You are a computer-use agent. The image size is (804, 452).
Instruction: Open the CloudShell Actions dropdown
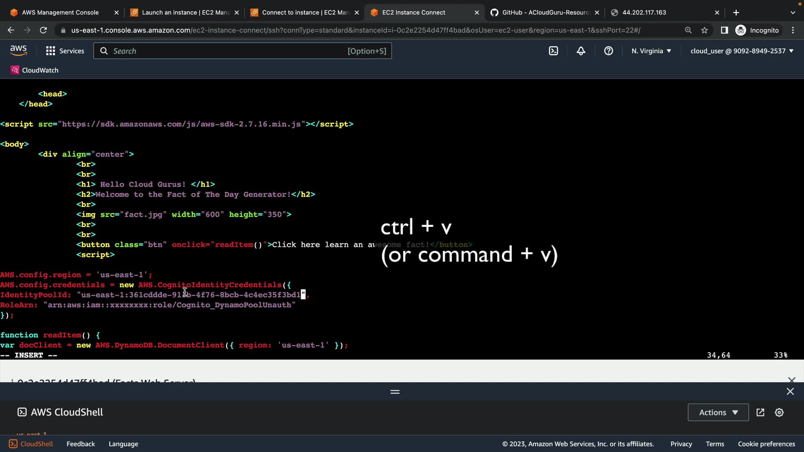tap(718, 412)
